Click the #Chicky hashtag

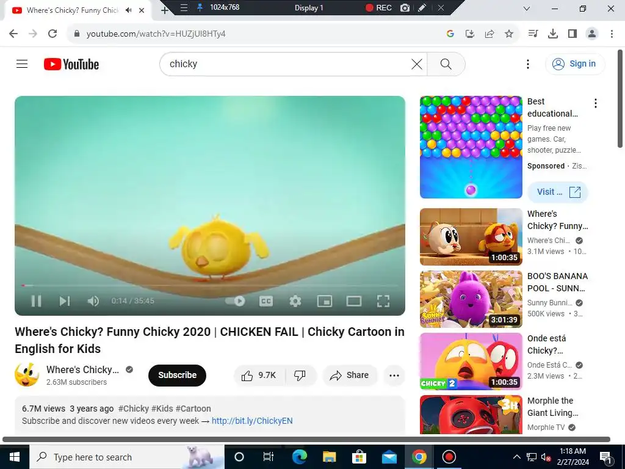[x=134, y=409]
